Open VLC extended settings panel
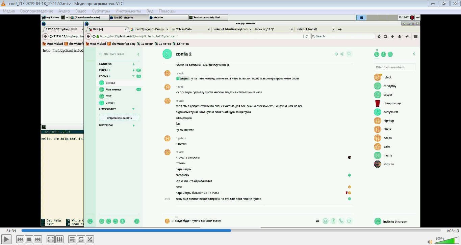 tap(59, 239)
